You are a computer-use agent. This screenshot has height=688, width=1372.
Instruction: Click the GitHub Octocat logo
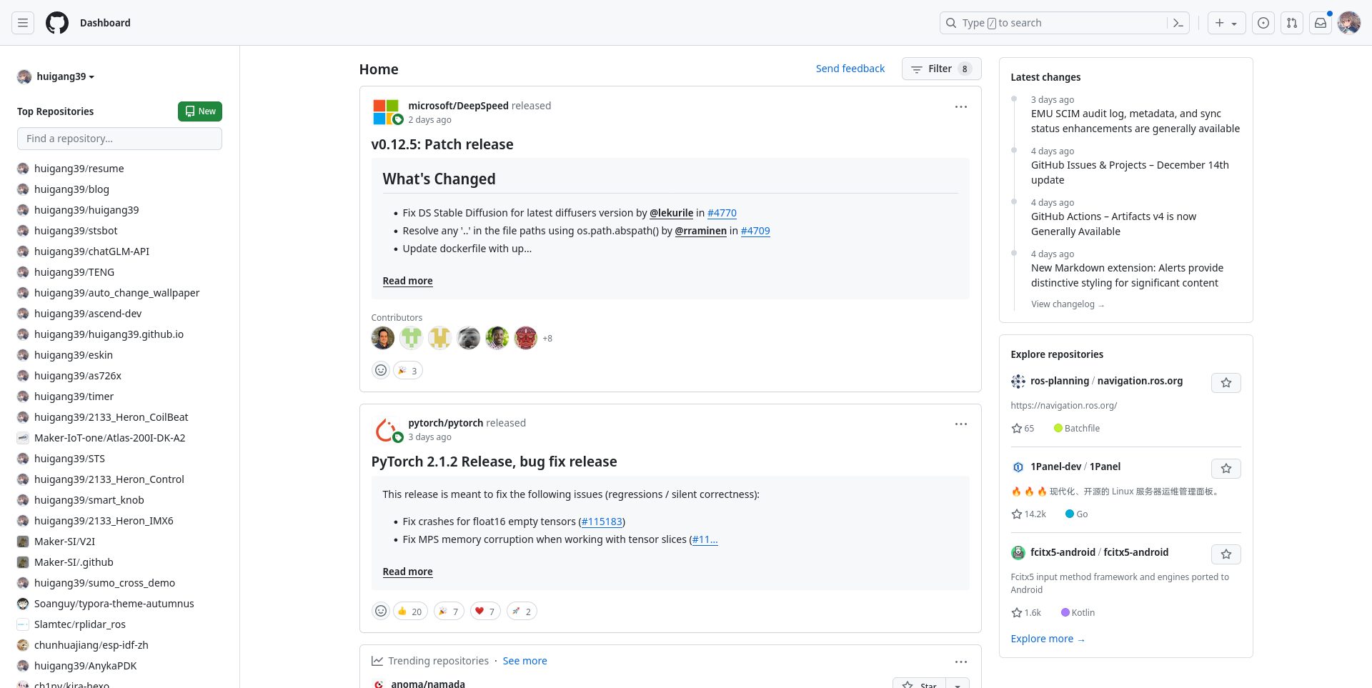[57, 23]
